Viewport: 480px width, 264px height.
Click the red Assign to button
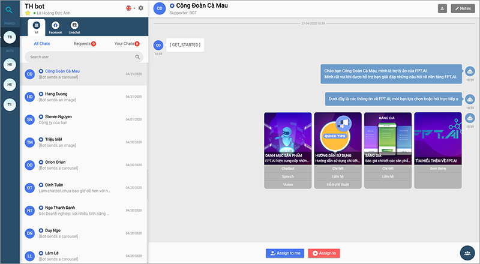tap(324, 253)
